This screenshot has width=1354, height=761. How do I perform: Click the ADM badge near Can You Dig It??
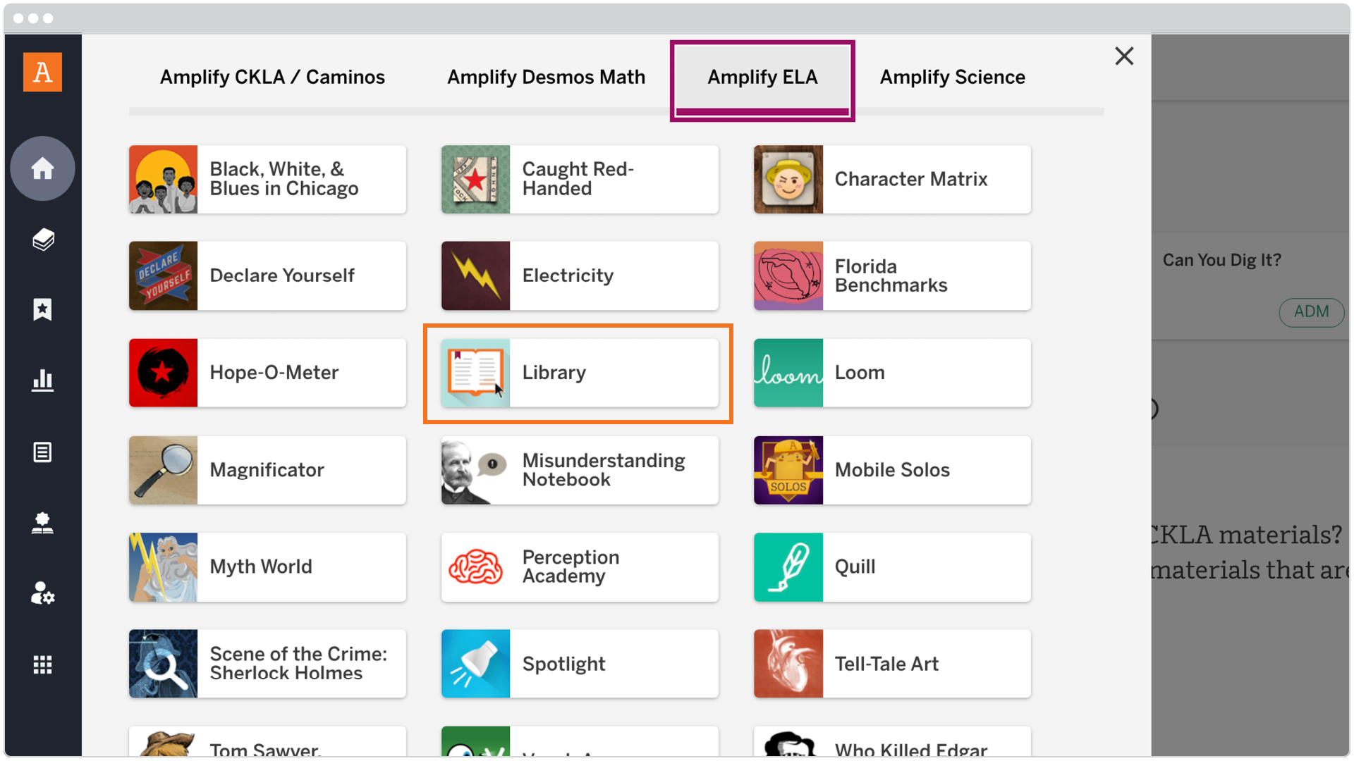pyautogui.click(x=1311, y=312)
